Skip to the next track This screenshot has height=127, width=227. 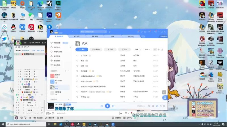[113, 106]
